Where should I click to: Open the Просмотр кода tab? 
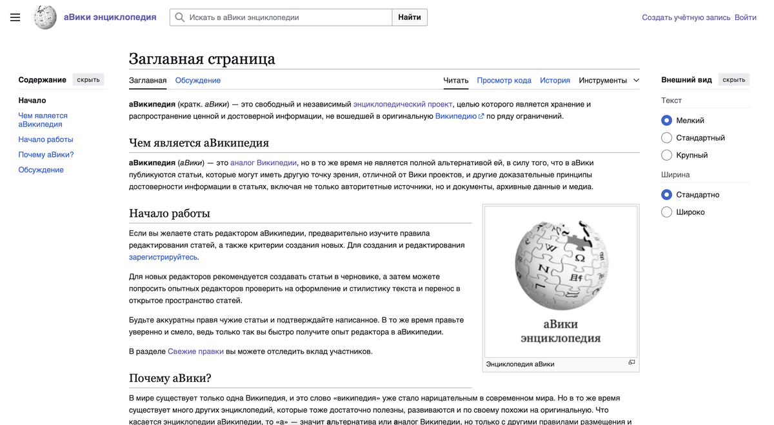pyautogui.click(x=504, y=80)
